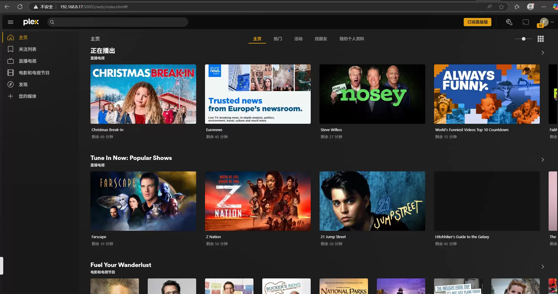Add page to browser favorites star
The width and height of the screenshot is (558, 294).
[x=501, y=7]
